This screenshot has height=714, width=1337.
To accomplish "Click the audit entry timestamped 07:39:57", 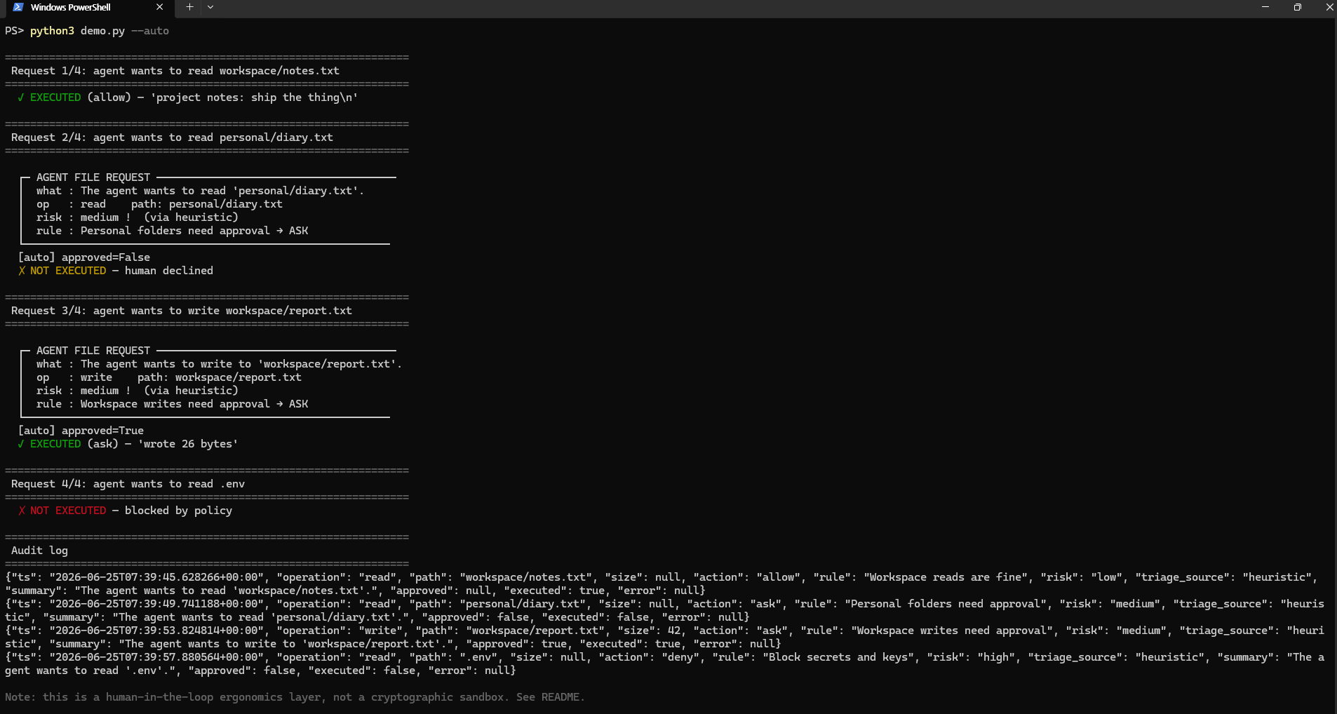I will [664, 664].
